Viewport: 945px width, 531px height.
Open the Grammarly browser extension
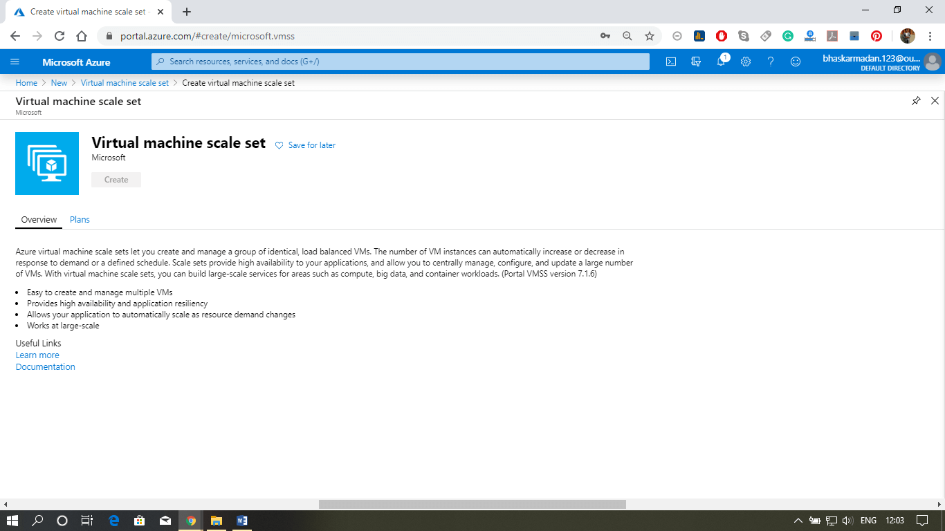787,36
